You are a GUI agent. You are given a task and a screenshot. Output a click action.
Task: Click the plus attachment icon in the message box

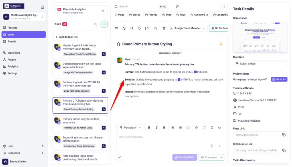[x=219, y=146]
